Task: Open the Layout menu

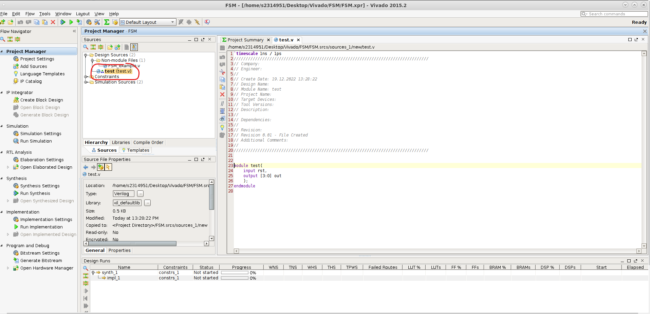Action: (83, 14)
